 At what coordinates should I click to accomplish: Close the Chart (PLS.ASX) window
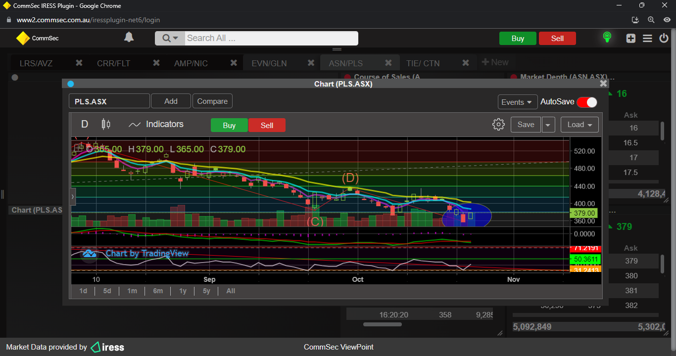(603, 84)
